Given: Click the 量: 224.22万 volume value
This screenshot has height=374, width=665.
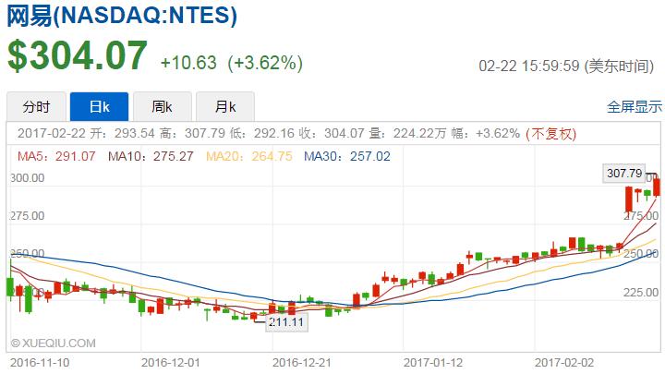Looking at the screenshot, I should 407,134.
